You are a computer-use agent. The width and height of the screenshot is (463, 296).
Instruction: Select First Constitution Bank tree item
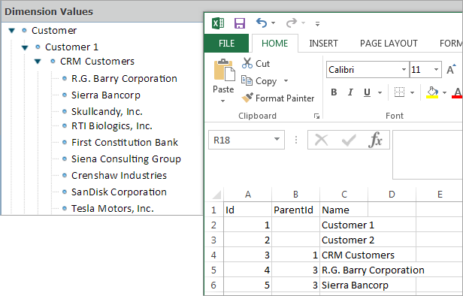pyautogui.click(x=125, y=142)
